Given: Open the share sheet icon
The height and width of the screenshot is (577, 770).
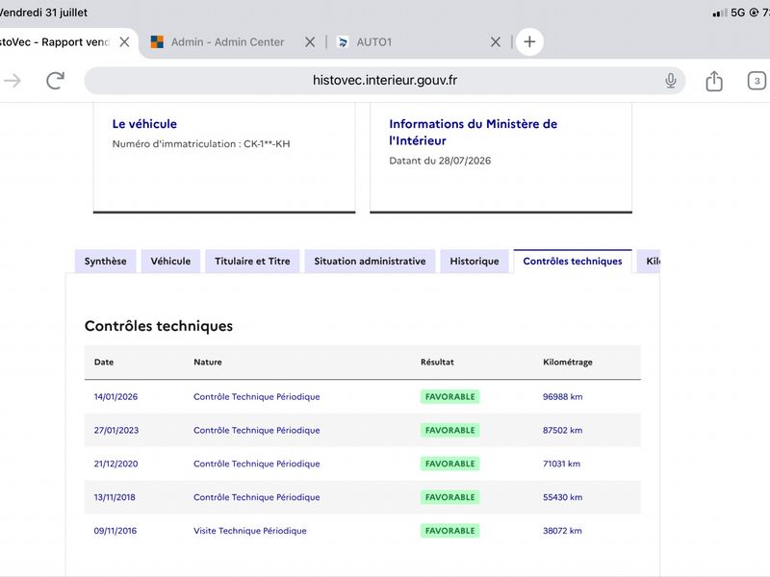Looking at the screenshot, I should click(714, 81).
